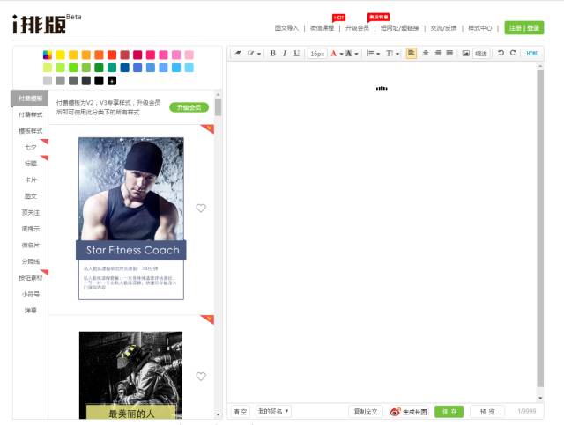Screen dimensions: 564x425
Task: Toggle underline formatting
Action: 296,53
